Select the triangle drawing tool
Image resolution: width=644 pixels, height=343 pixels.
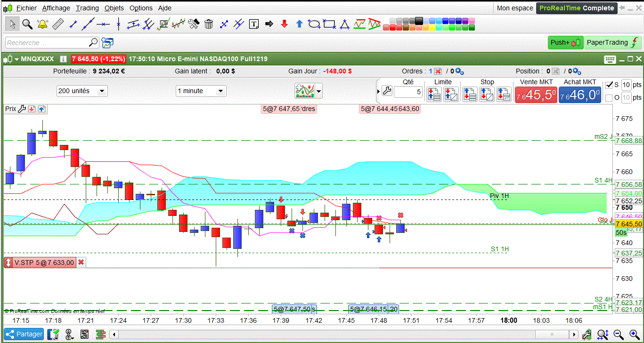(345, 24)
